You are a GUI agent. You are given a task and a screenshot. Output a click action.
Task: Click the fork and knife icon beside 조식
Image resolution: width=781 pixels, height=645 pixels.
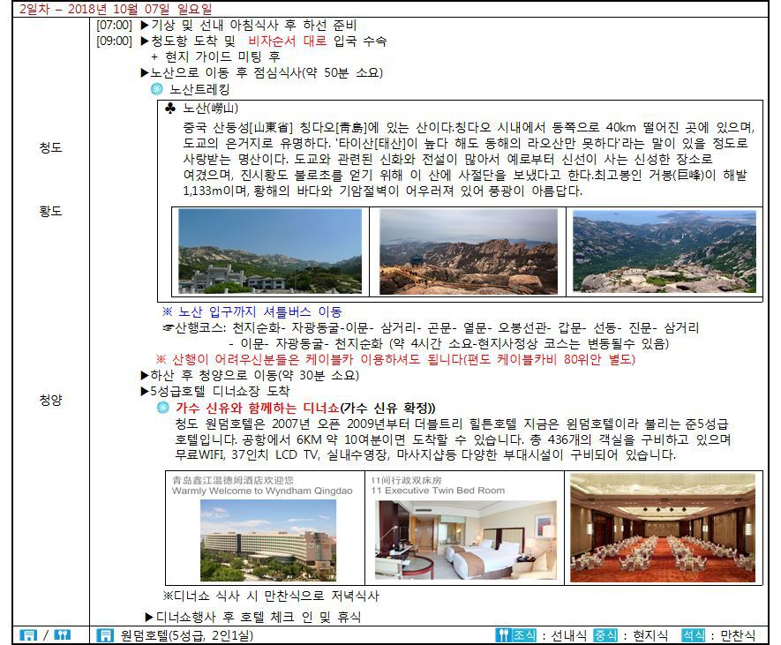[x=503, y=635]
